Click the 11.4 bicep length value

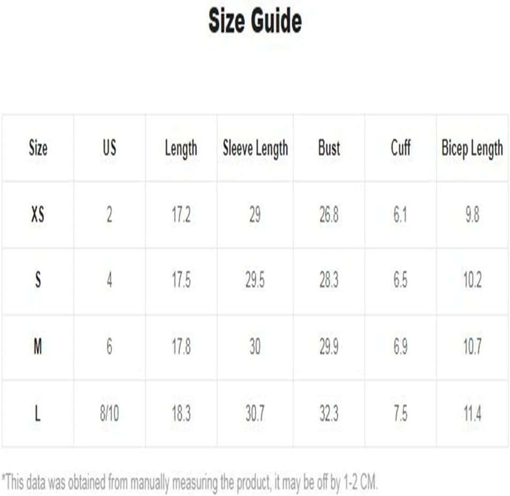click(x=472, y=413)
